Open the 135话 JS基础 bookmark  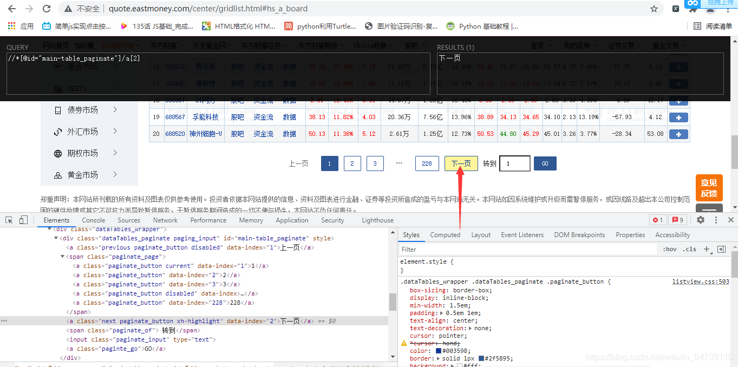point(157,26)
